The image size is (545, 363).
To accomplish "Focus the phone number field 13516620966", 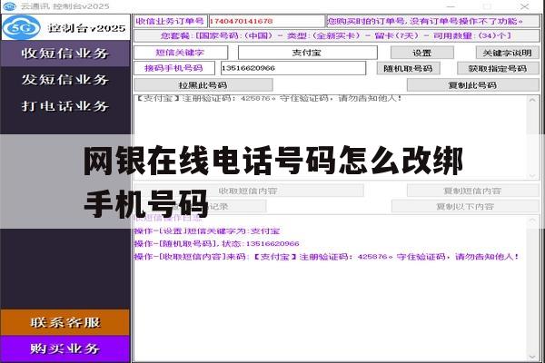I will click(293, 68).
